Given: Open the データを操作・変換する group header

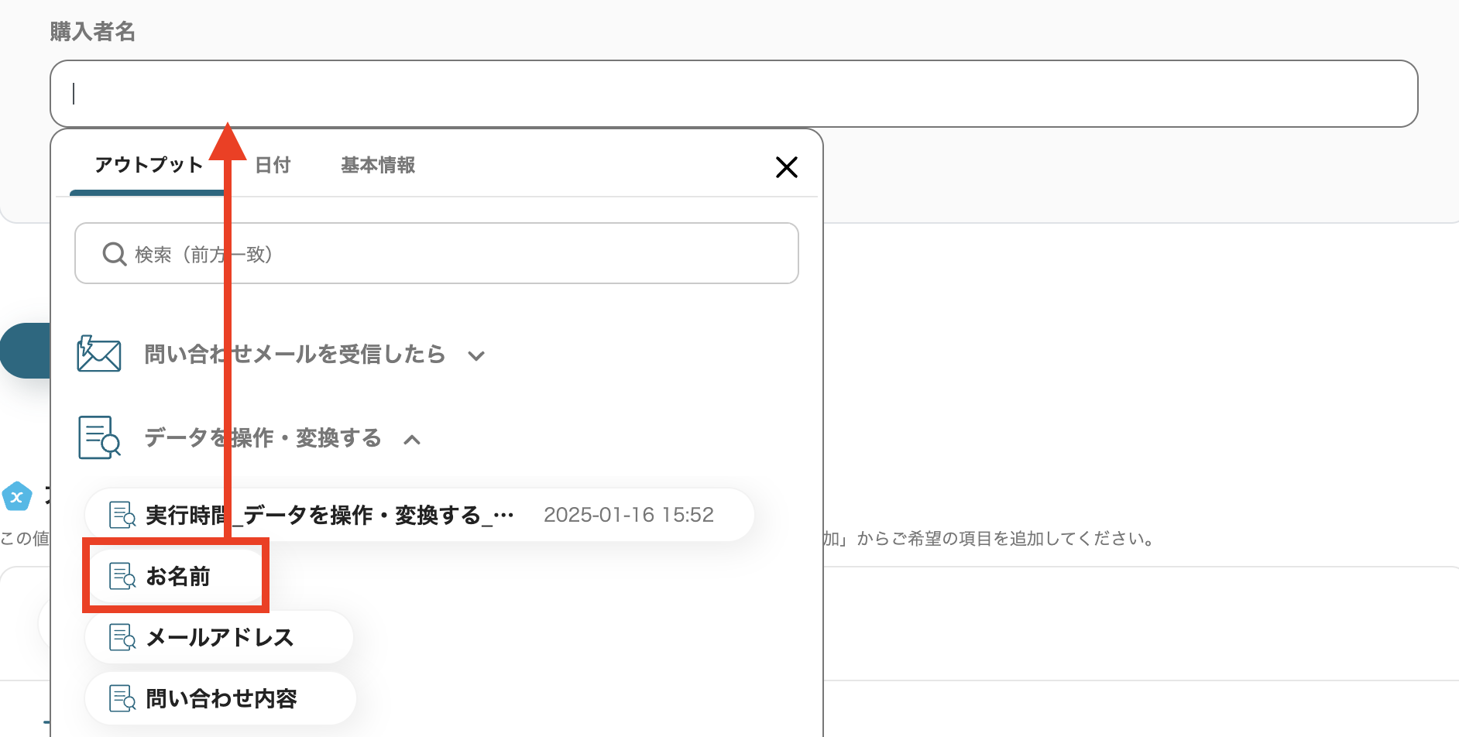Looking at the screenshot, I should pos(261,437).
